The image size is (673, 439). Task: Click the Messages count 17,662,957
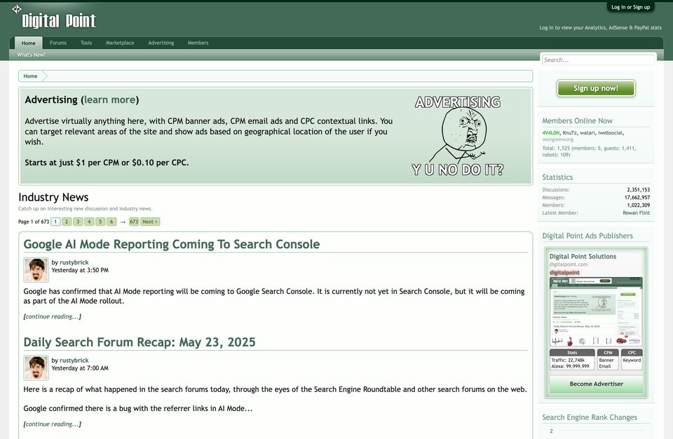click(x=637, y=197)
